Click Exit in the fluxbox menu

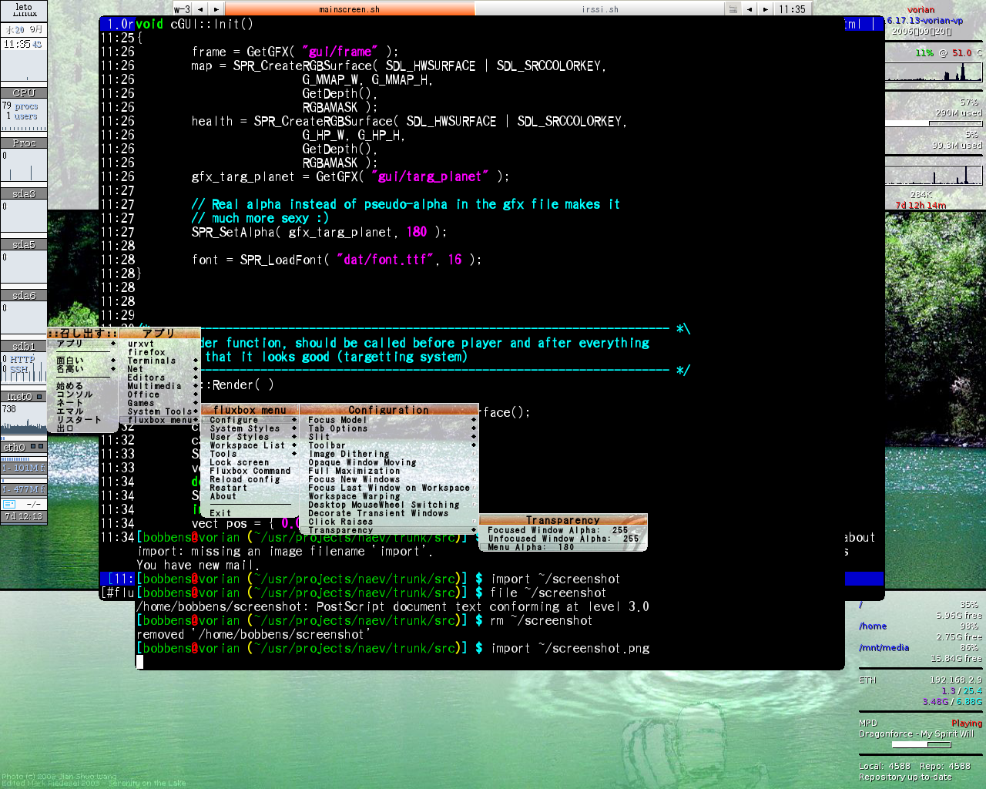(220, 512)
